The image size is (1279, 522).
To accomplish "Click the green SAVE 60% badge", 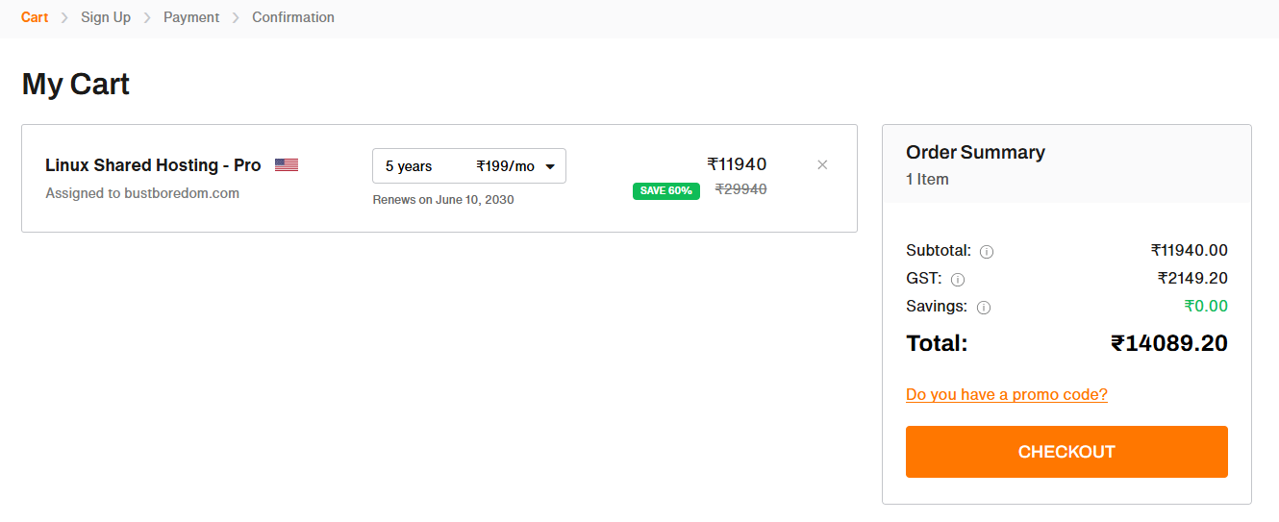I will coord(666,190).
